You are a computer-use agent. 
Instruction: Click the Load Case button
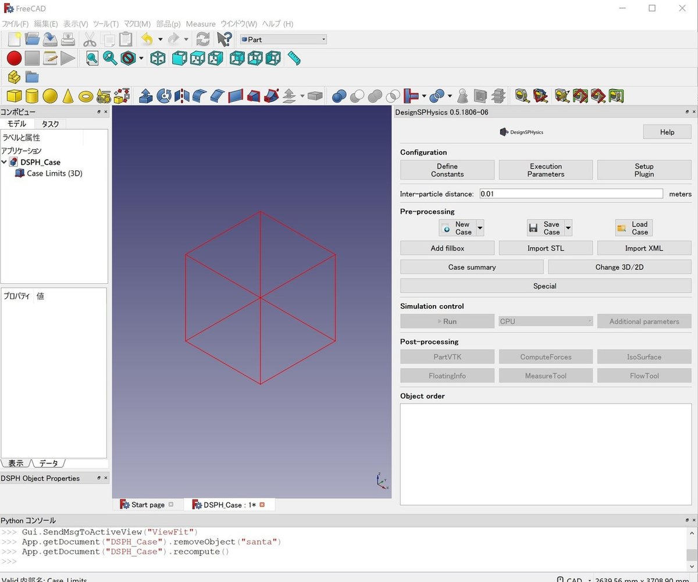point(633,228)
